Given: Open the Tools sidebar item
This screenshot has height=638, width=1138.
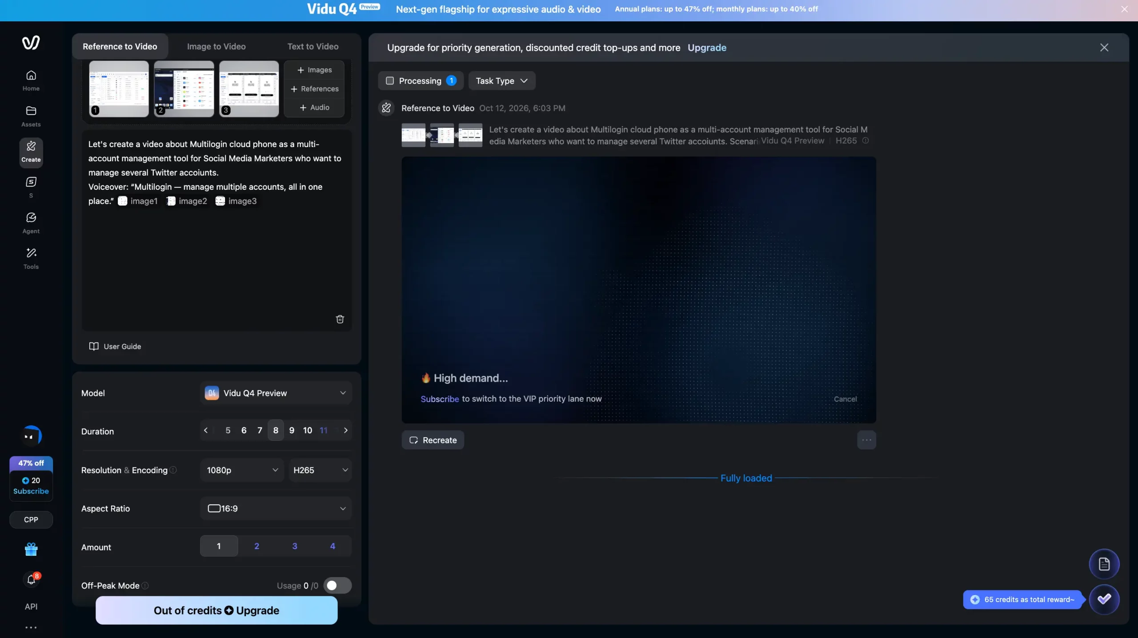Looking at the screenshot, I should pyautogui.click(x=31, y=259).
